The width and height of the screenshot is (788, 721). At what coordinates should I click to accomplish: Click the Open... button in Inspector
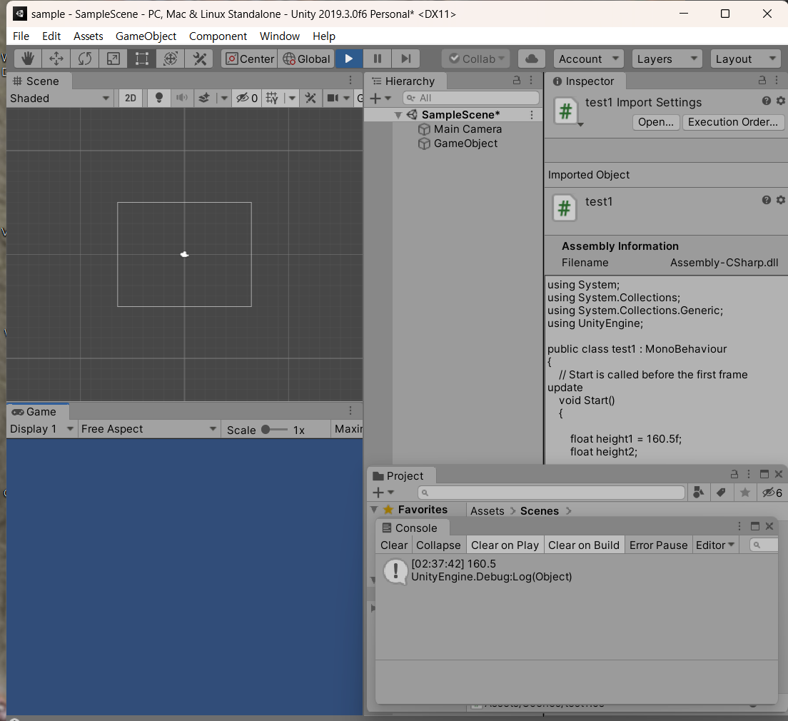(x=656, y=122)
